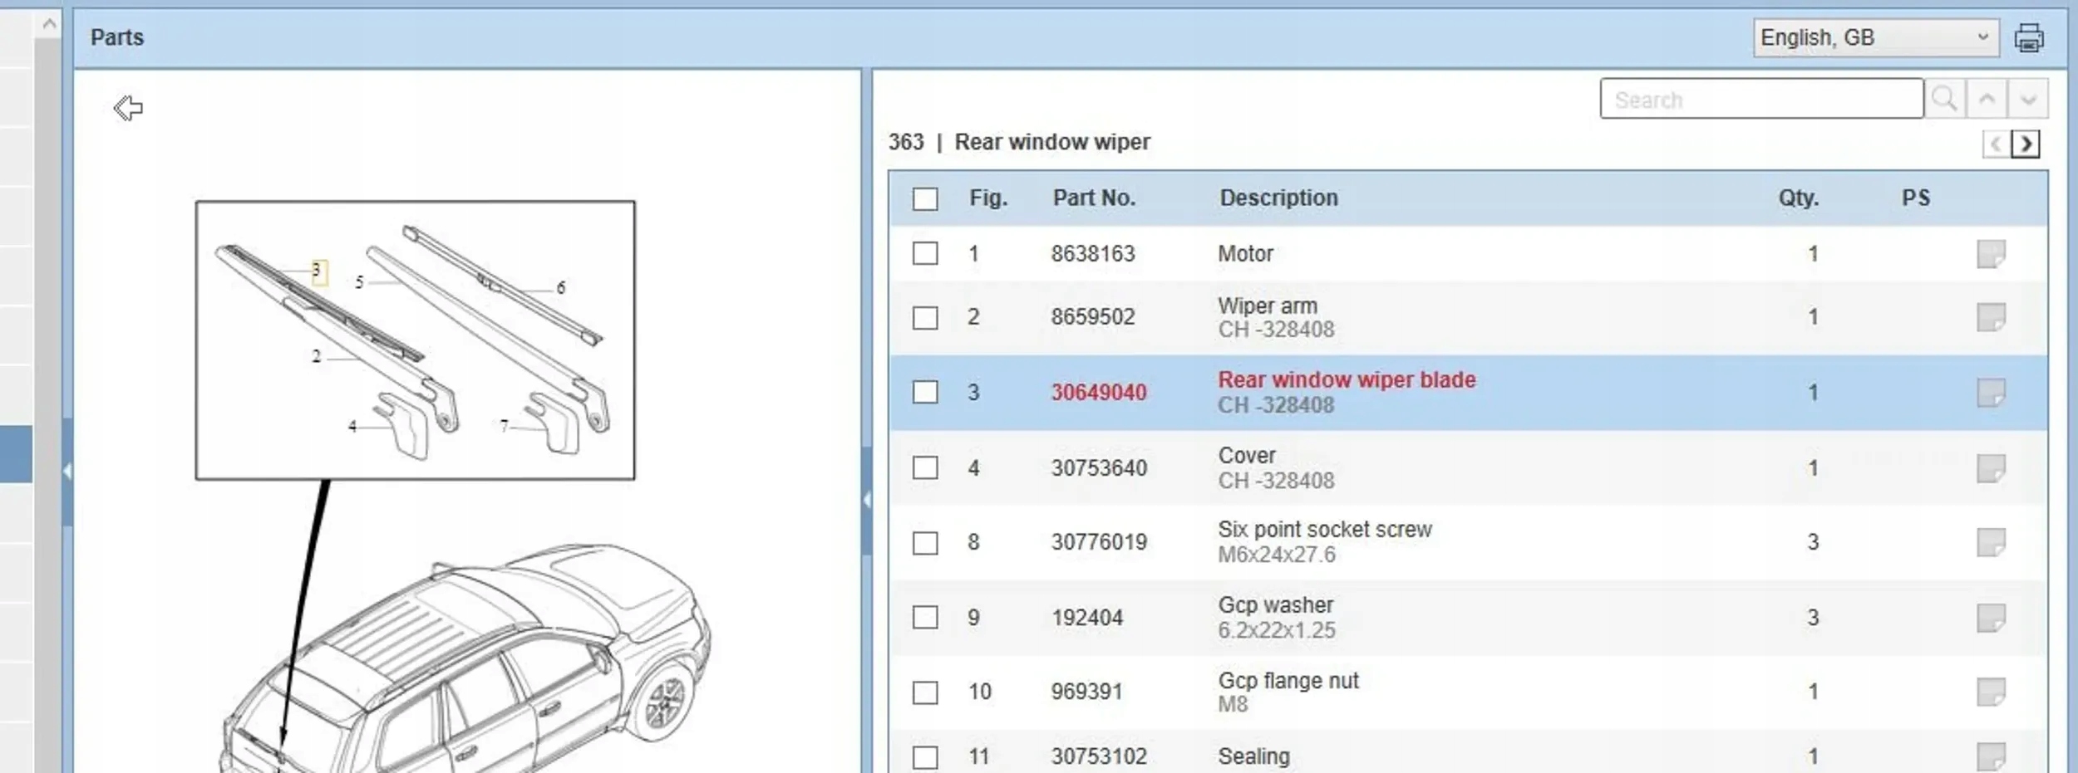Check the box for Sealing 30753102
This screenshot has width=2078, height=773.
925,757
